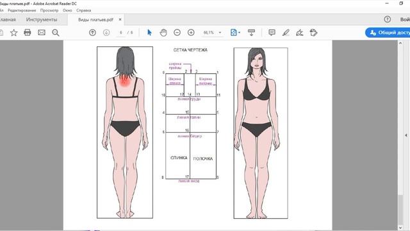This screenshot has width=410, height=231.
Task: Expand fit page dropdown arrow
Action: pyautogui.click(x=239, y=33)
